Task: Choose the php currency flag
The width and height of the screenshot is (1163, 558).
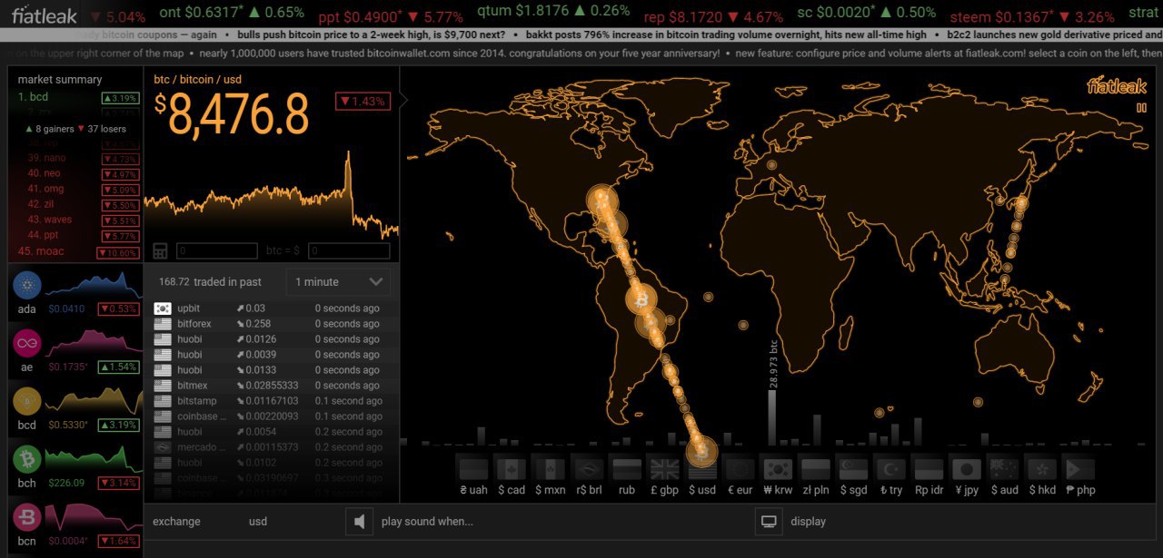Action: pyautogui.click(x=1079, y=469)
